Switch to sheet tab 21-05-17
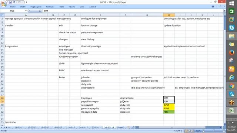Screen dimensions: 237x133 coord(71,127)
